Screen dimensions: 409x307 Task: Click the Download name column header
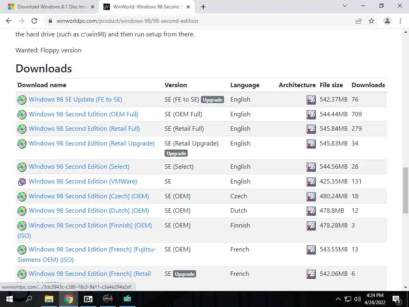[x=42, y=85]
